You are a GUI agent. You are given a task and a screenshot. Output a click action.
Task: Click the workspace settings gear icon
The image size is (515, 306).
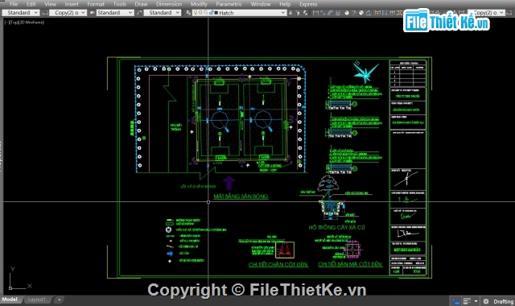(486, 301)
